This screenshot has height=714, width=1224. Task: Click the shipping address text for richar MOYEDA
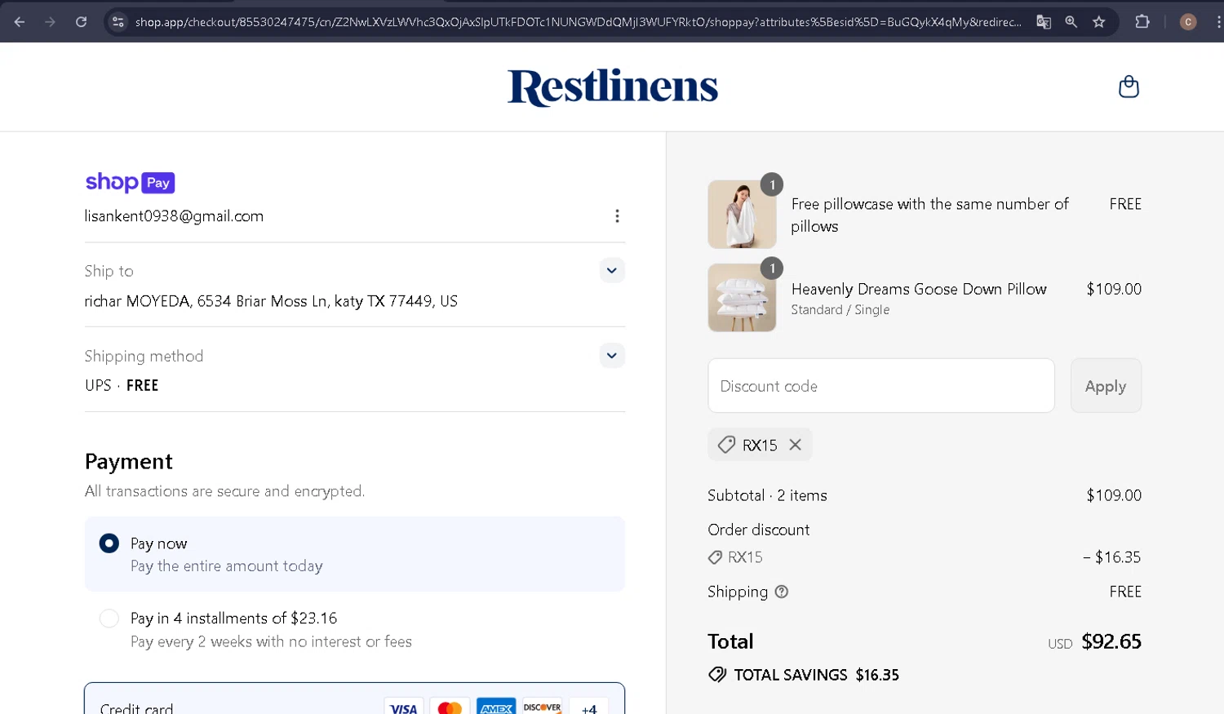[x=271, y=301]
